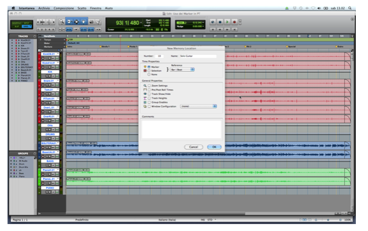Select the Marker radio button

coord(149,67)
